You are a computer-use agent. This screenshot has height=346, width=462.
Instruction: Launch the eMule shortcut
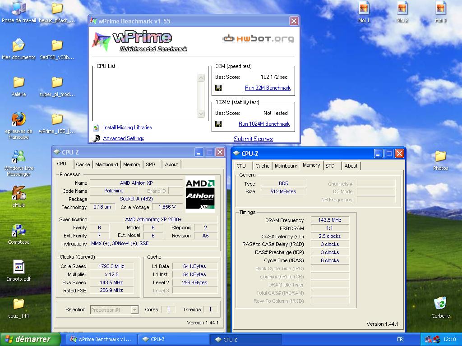click(18, 193)
